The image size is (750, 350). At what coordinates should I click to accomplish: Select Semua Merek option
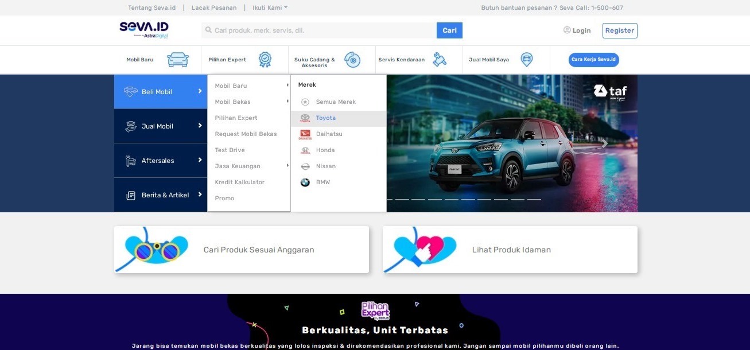339,102
